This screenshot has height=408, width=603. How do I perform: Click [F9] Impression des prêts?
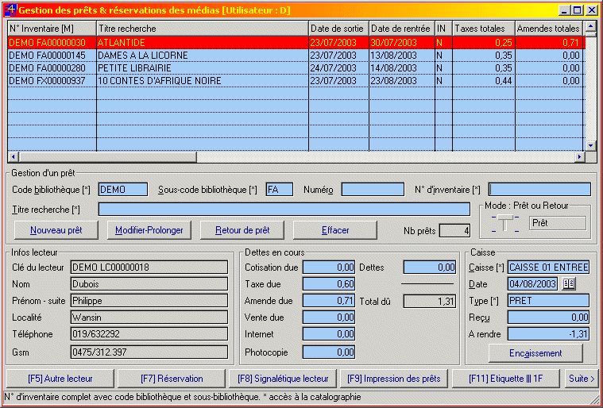pos(393,379)
